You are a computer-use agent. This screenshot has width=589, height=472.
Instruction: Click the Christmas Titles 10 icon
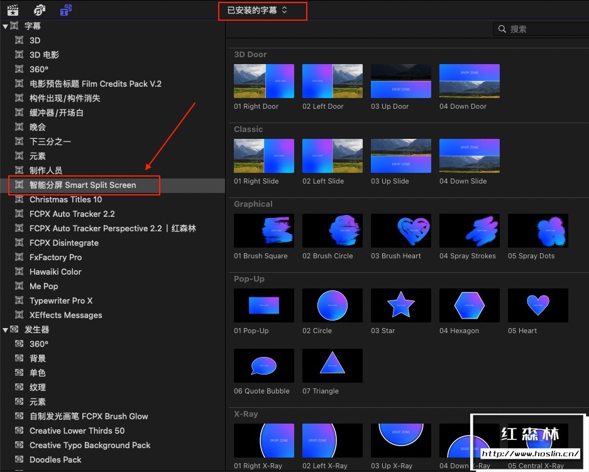point(19,199)
